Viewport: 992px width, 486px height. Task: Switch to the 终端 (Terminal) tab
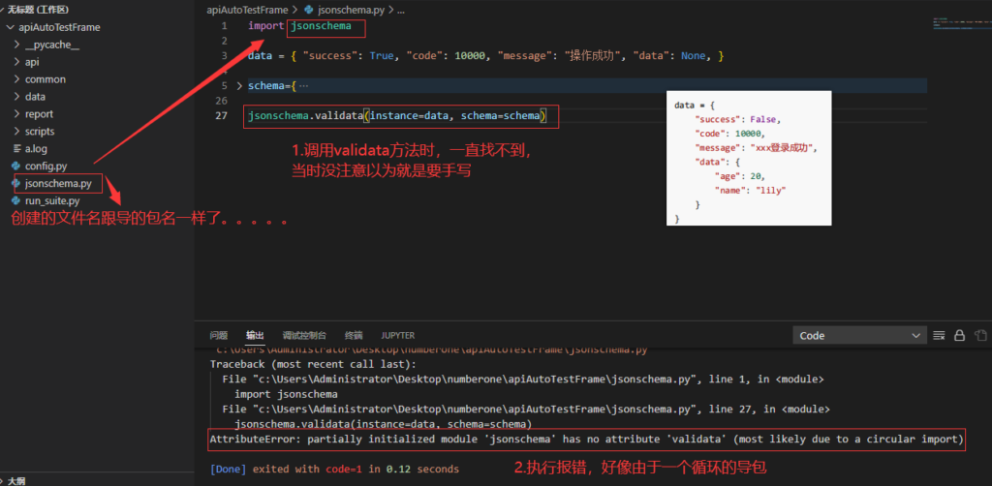coord(354,335)
